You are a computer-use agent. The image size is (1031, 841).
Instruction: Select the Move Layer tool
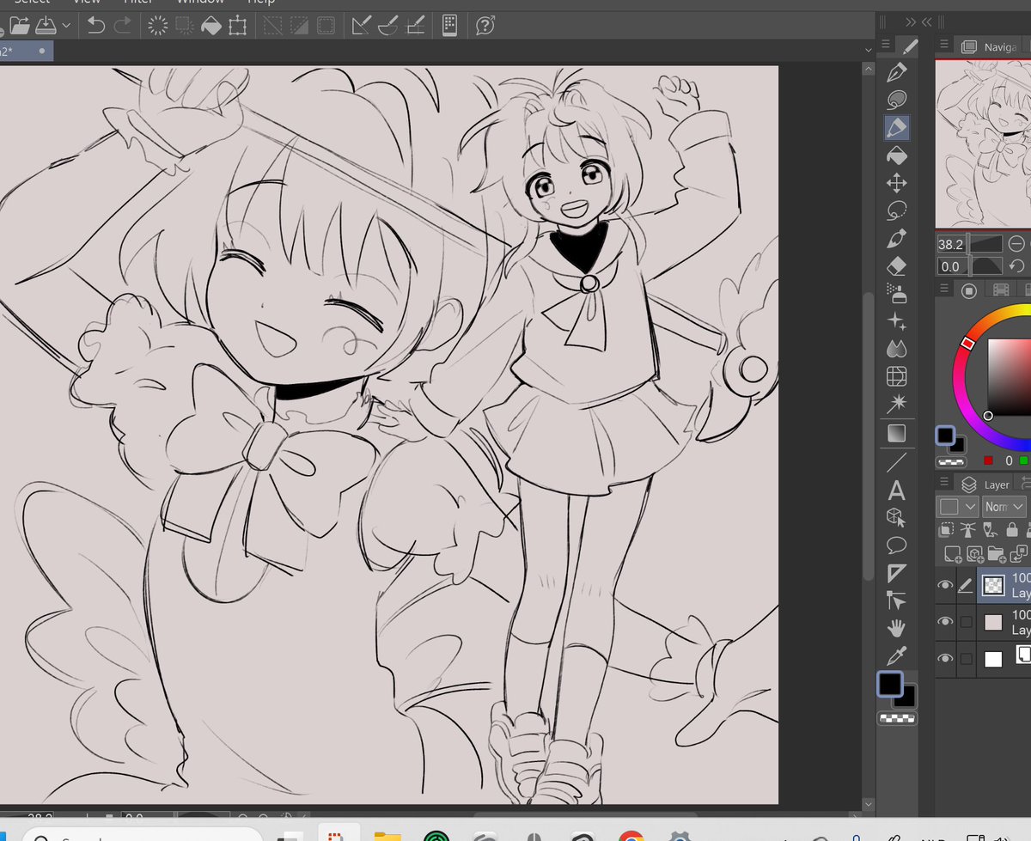coord(897,183)
